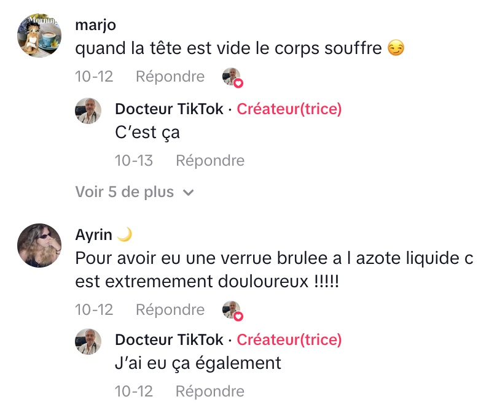Viewport: 489px width, 410px height.
Task: Click the "C'est ça" reply text
Action: click(x=147, y=133)
